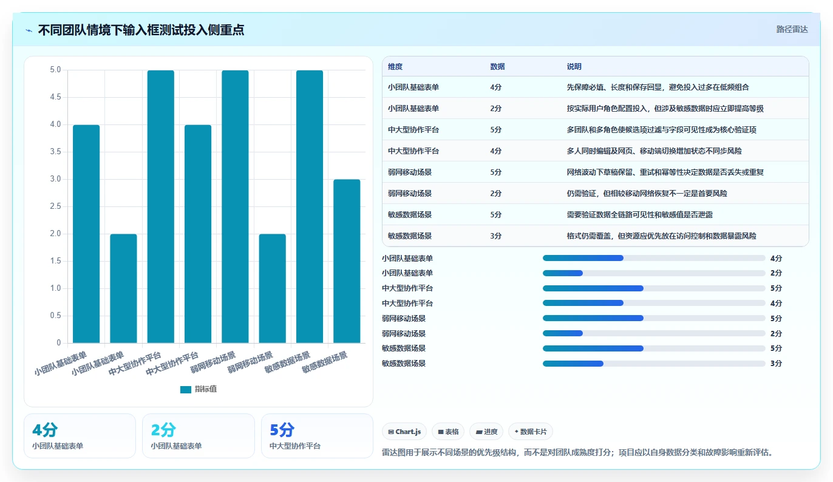The width and height of the screenshot is (833, 482).
Task: Click the 中大型协作平台 chart bar reaching 4.0
Action: tap(198, 234)
